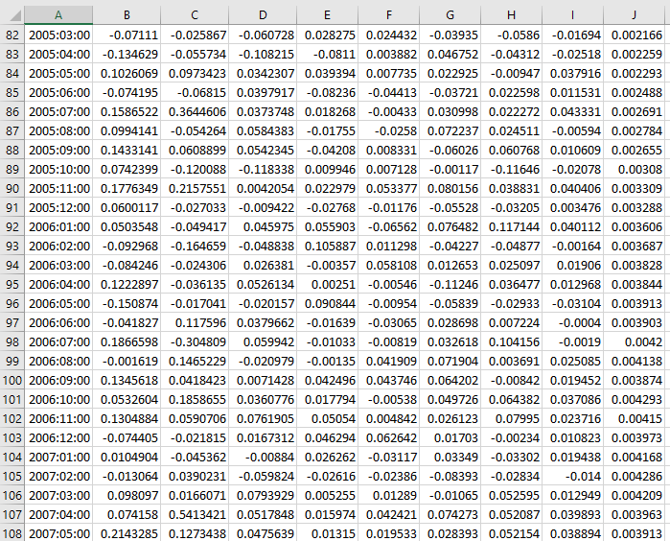Screen dimensions: 670x541
Task: Click cell with value 0.0793929
Action: coord(263,495)
